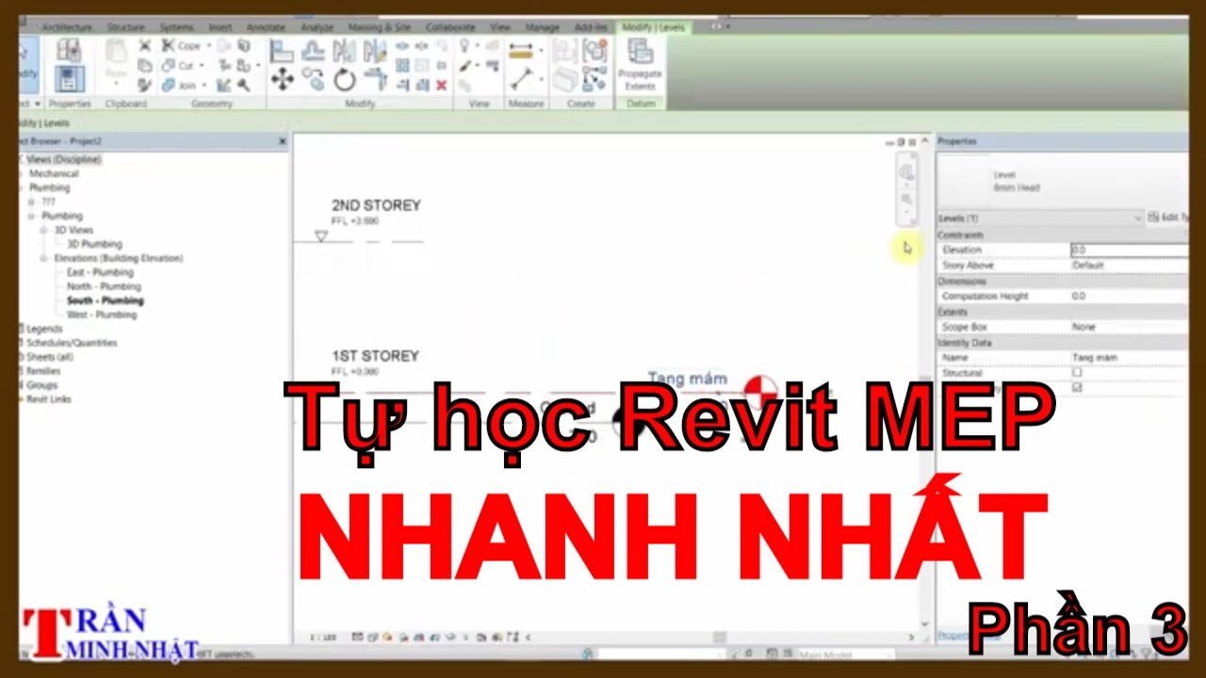Viewport: 1206px width, 678px height.
Task: Click the Array tool icon
Action: point(402,65)
